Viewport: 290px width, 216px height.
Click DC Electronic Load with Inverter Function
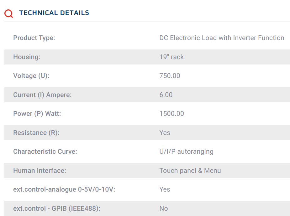click(222, 38)
